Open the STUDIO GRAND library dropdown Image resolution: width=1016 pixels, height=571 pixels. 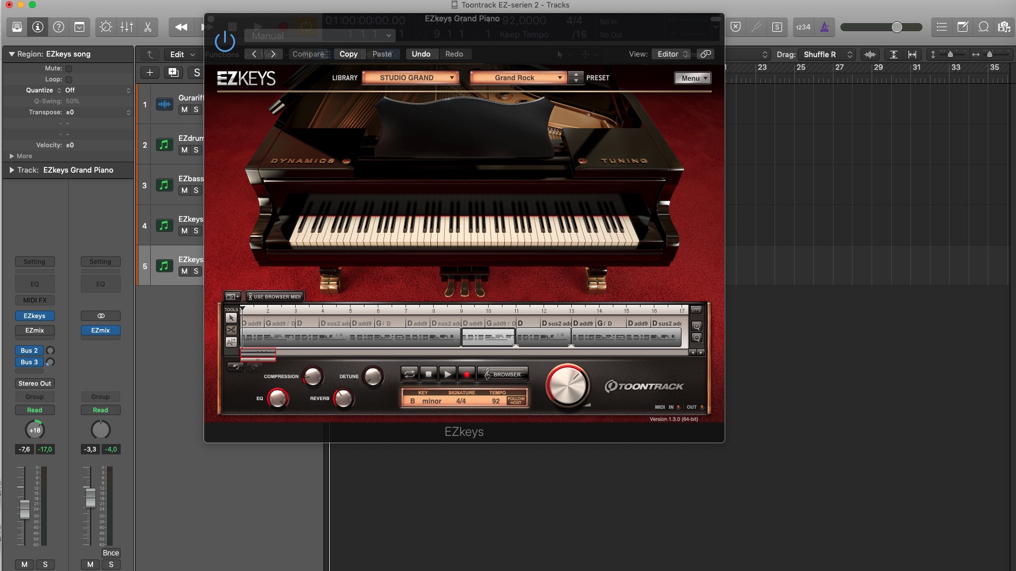pyautogui.click(x=410, y=77)
